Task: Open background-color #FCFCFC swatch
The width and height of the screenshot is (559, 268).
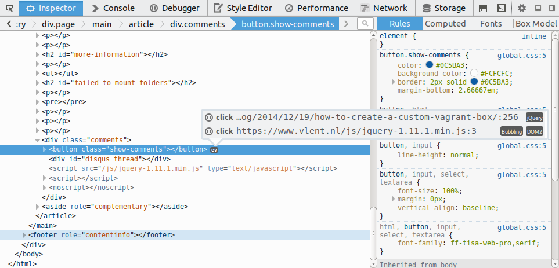Action: 474,74
